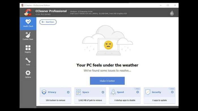
Task: Click the pear icon in header
Action: [172, 13]
